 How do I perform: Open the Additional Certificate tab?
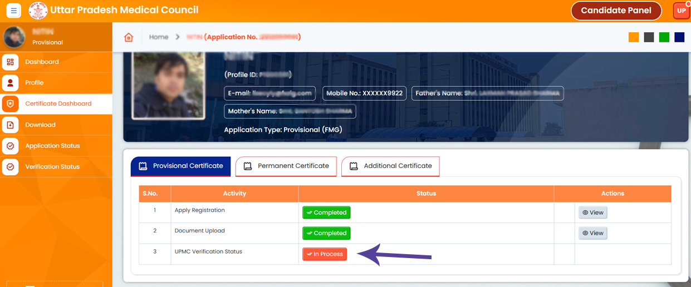[390, 166]
